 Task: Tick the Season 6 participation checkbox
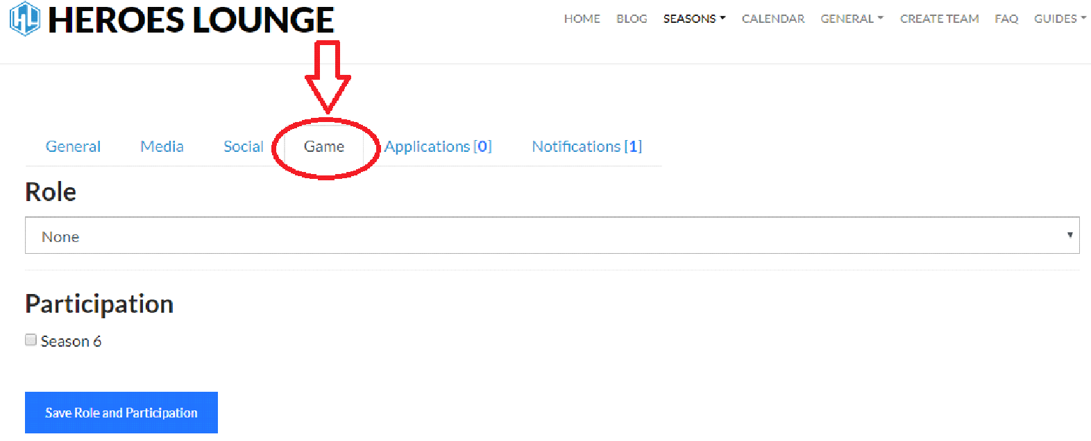(31, 340)
